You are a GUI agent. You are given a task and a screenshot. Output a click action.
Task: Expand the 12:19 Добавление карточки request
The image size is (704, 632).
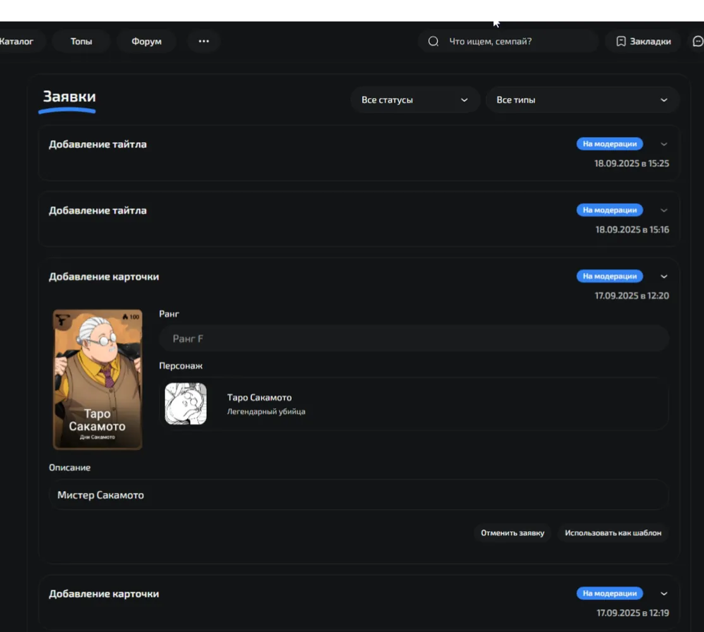point(664,593)
